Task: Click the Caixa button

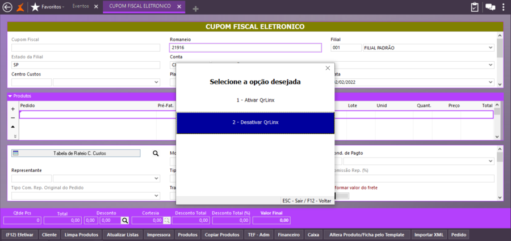Action: point(313,235)
